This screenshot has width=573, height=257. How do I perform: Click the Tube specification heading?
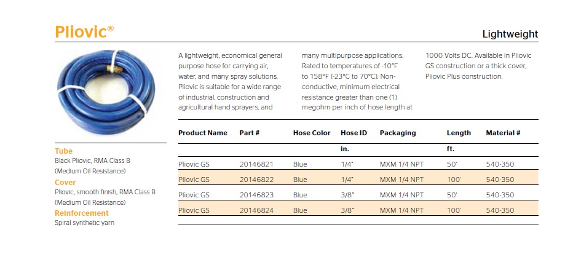pyautogui.click(x=63, y=151)
